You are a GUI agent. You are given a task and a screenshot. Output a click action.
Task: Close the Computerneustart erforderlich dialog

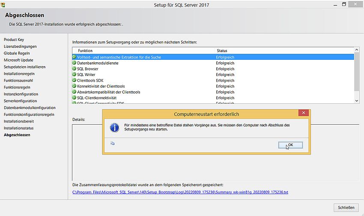pos(304,113)
